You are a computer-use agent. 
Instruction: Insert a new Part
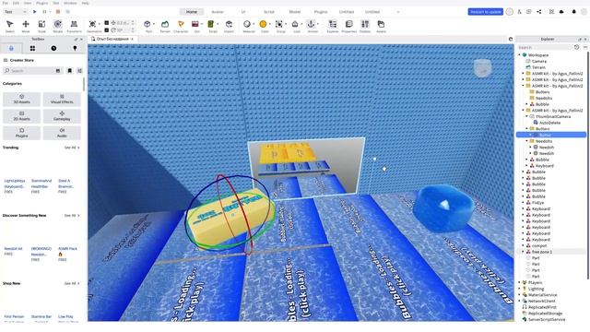147,24
